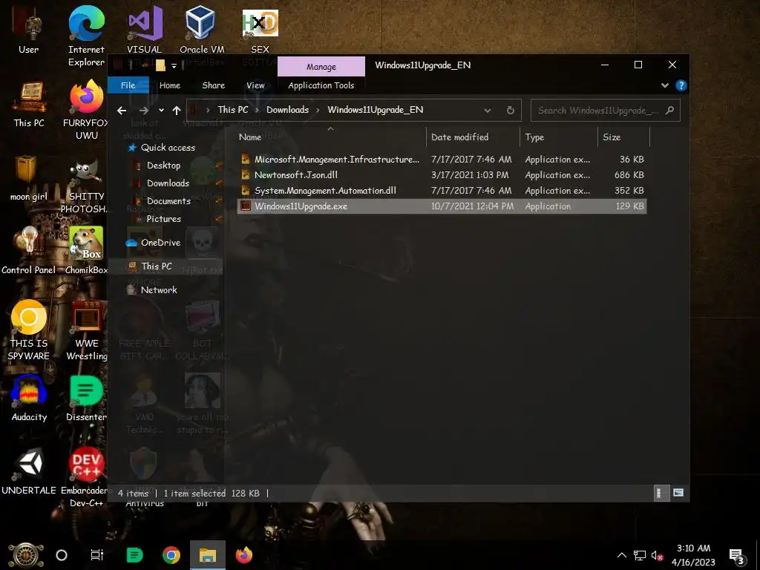This screenshot has width=760, height=570.
Task: Open the HxD hex editor desktop icon
Action: [x=260, y=29]
